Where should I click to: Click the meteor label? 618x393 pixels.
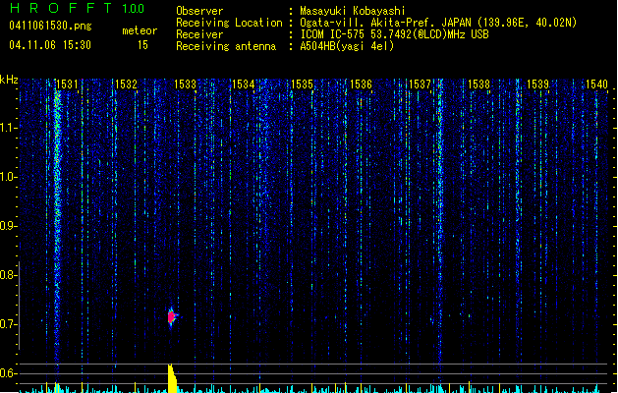point(140,30)
